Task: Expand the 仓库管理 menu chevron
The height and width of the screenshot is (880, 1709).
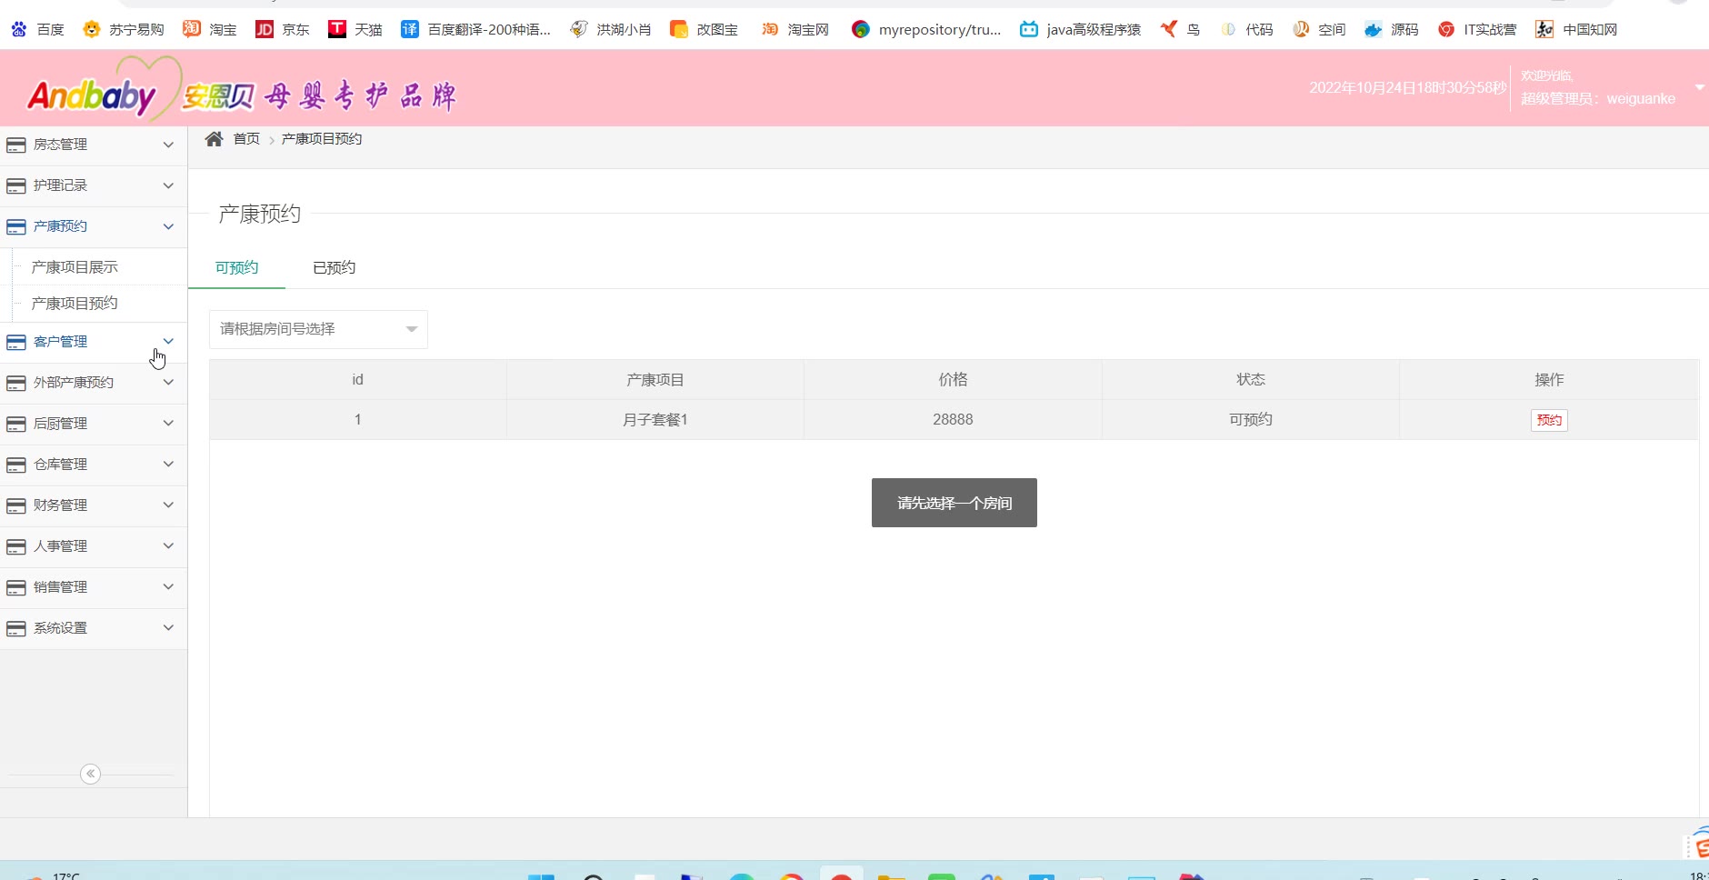Action: tap(168, 465)
